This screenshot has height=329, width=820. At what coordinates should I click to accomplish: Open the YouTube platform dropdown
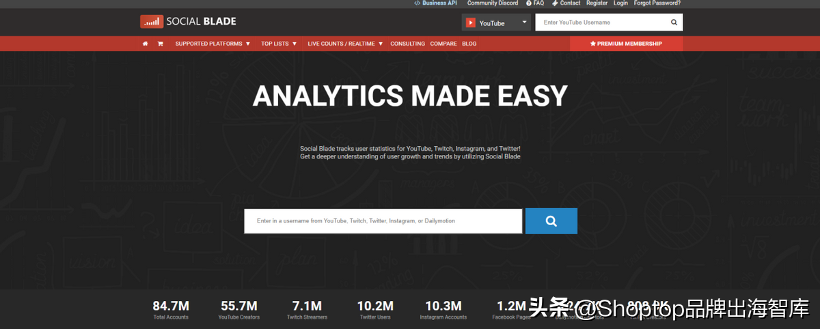pos(496,23)
